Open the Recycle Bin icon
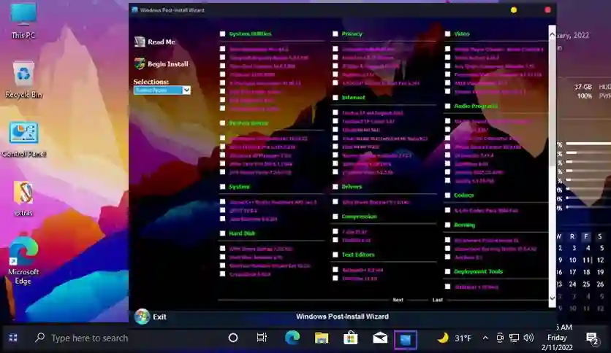Screen dimensions: 611x353 coord(23,74)
